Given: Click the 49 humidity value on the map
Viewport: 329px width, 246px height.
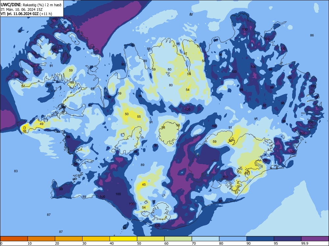Looking at the screenshot, I should (41, 124).
